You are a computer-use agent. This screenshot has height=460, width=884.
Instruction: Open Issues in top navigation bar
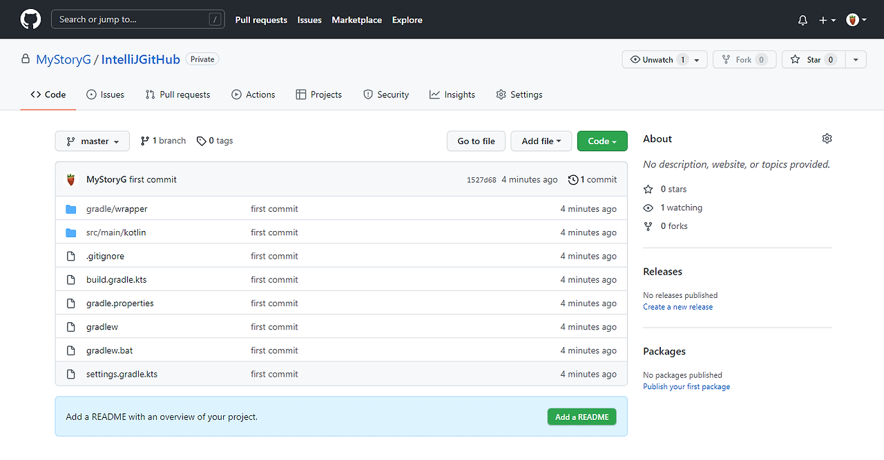click(x=309, y=20)
